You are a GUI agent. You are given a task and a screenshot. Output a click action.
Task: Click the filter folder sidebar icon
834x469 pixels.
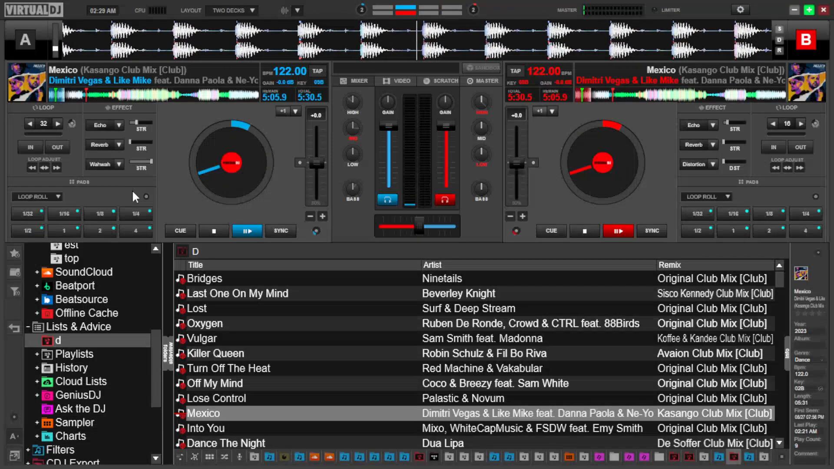pyautogui.click(x=14, y=291)
